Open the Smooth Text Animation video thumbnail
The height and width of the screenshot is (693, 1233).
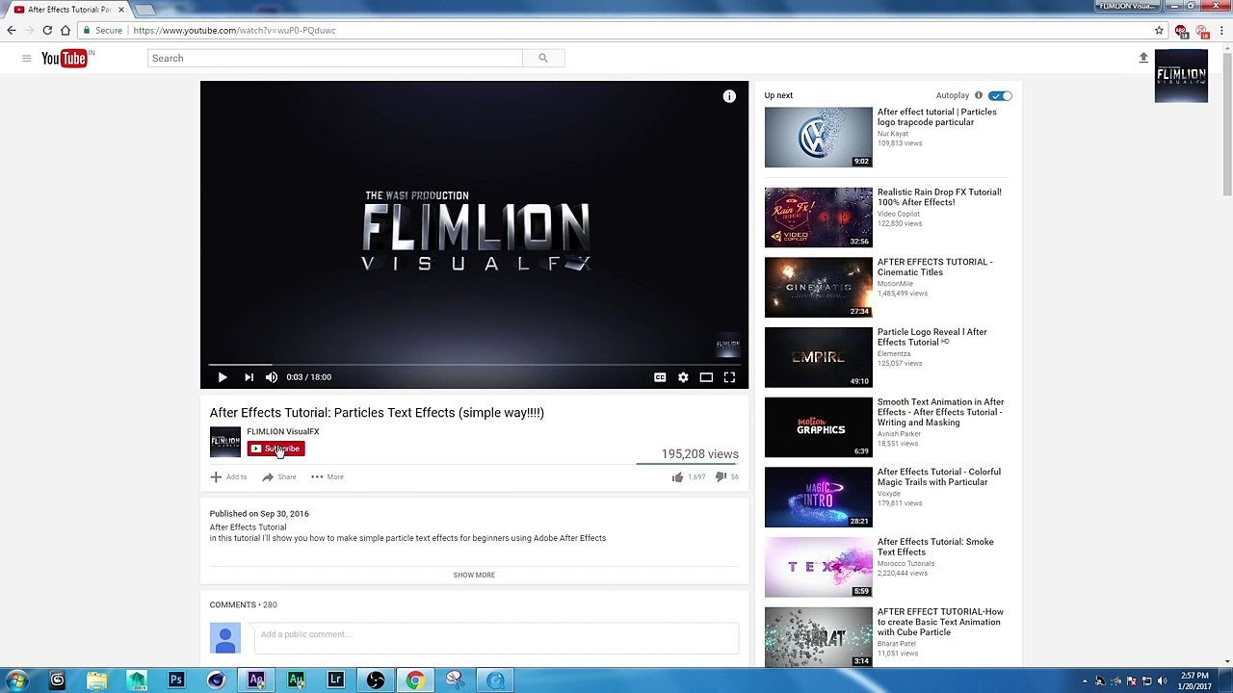pyautogui.click(x=818, y=427)
